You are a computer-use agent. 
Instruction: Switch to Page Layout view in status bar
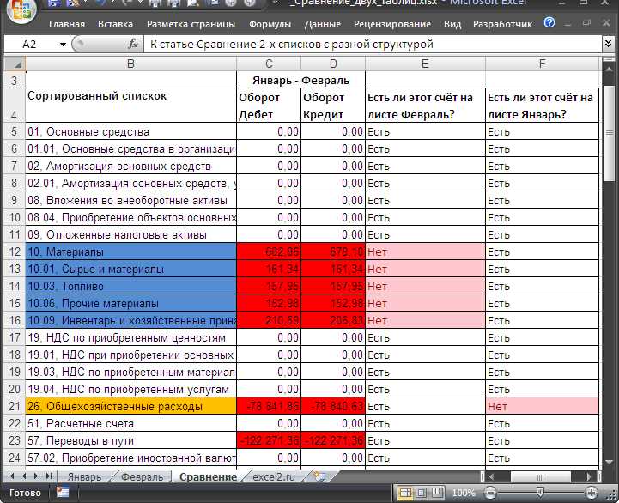coord(421,493)
